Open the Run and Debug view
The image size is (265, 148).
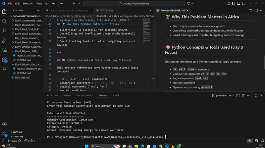pos(4,41)
